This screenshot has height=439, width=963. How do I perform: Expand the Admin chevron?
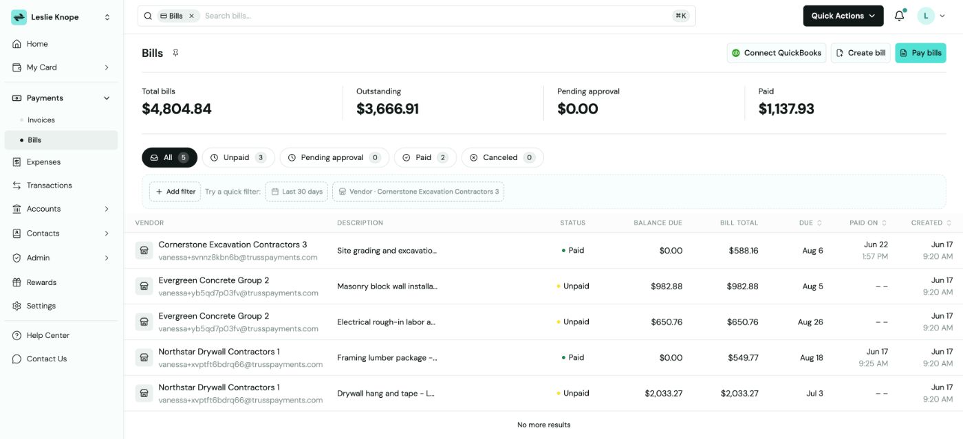coord(107,258)
